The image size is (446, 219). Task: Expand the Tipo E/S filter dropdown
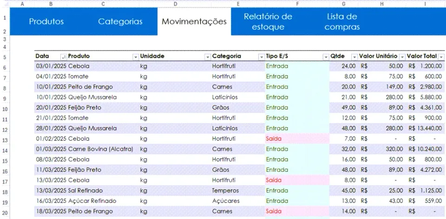pos(326,57)
